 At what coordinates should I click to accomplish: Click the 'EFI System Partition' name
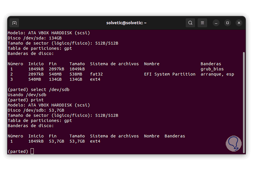point(170,74)
